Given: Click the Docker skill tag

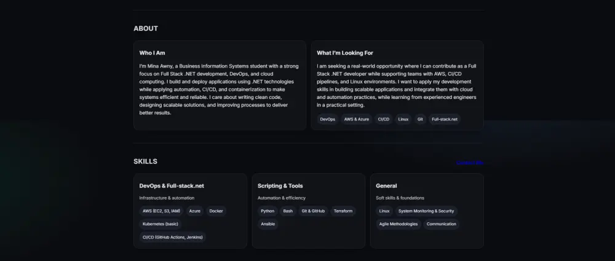Looking at the screenshot, I should click(x=216, y=211).
